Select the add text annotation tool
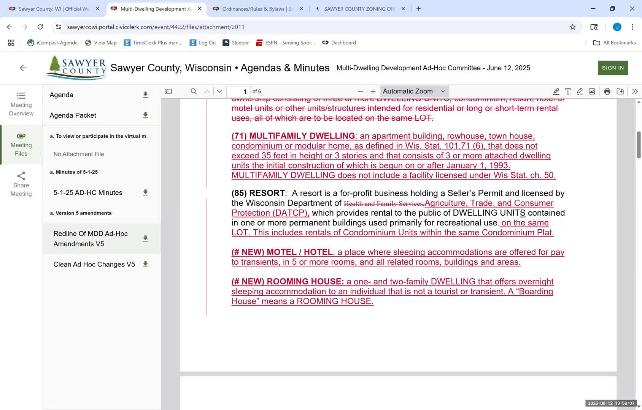Viewport: 642px width, 410px height. coord(568,91)
